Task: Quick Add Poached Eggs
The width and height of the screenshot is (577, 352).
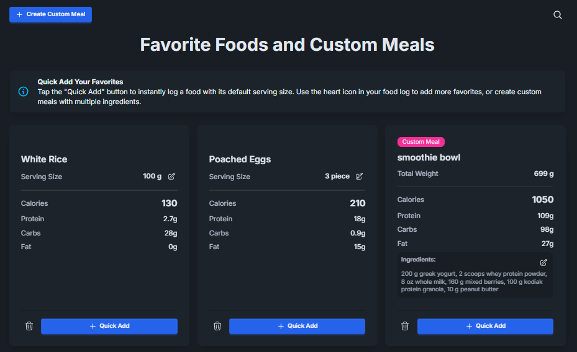Action: 297,326
